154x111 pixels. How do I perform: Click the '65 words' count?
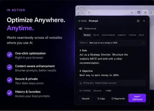[x=98, y=91]
